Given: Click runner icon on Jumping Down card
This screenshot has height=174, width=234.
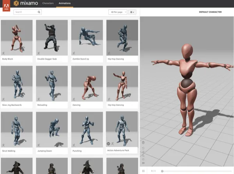Looking at the screenshot, I should [39, 145].
